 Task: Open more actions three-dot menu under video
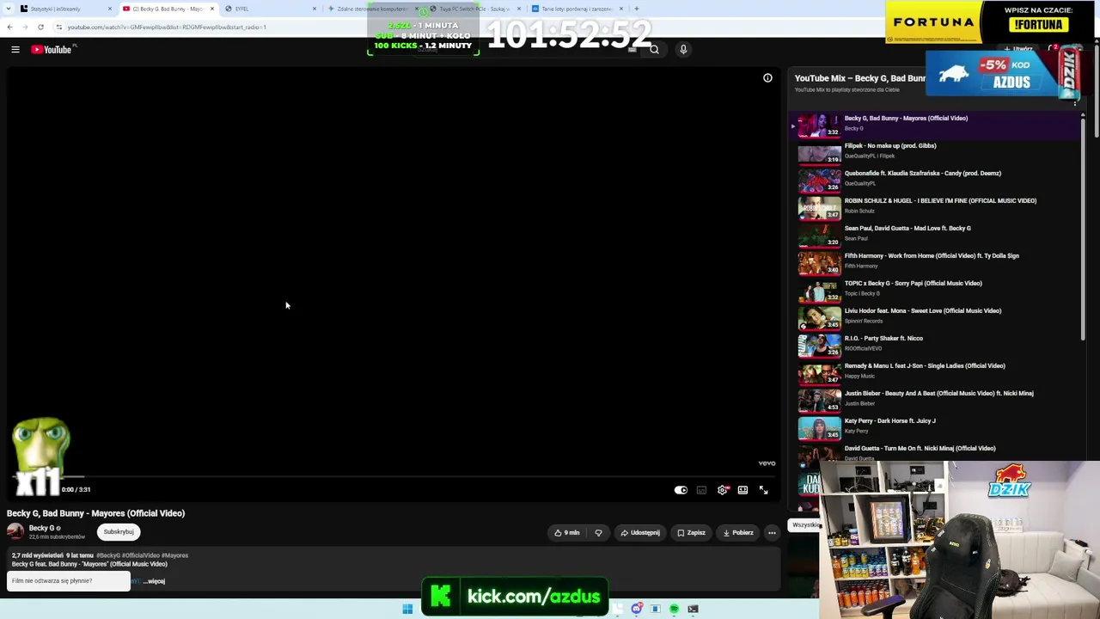click(772, 533)
